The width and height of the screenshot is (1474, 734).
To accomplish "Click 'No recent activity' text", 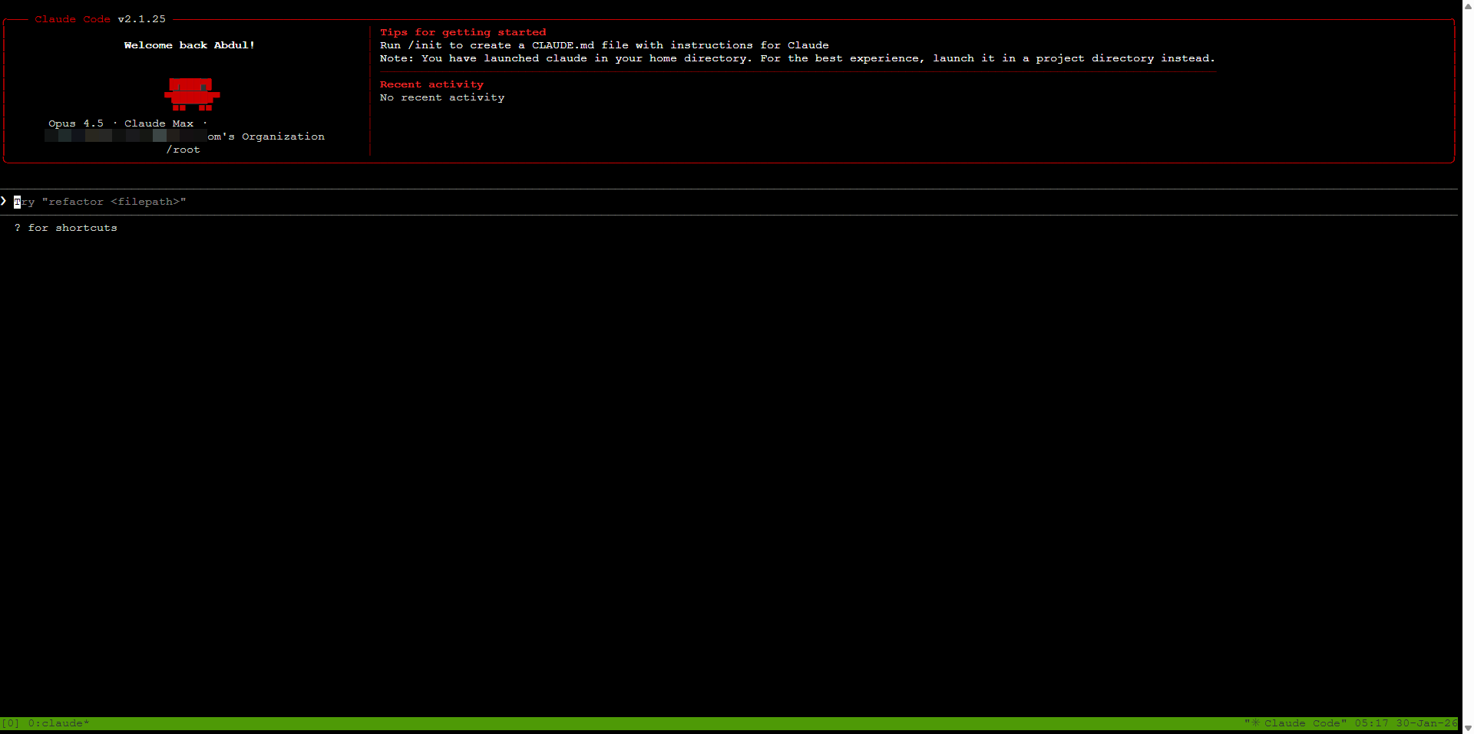I will 442,97.
